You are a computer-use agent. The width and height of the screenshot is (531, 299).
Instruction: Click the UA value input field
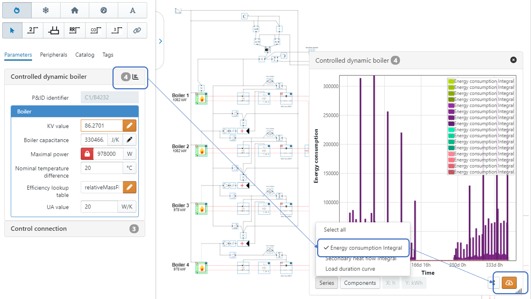tap(99, 207)
